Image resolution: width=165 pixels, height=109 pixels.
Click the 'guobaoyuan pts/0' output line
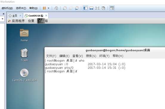tap(59, 68)
